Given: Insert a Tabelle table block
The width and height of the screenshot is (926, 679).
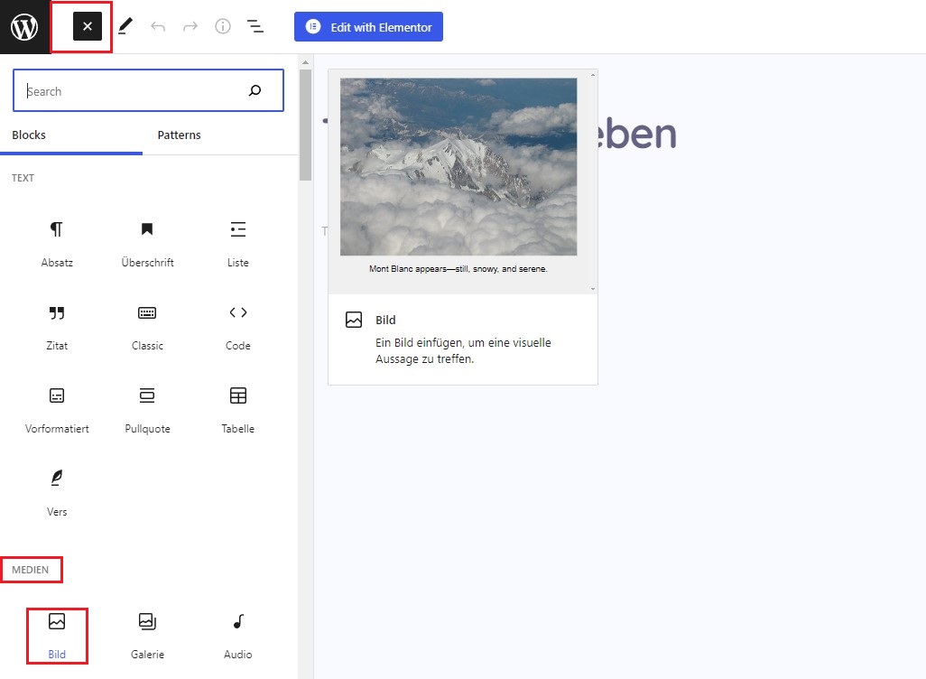Looking at the screenshot, I should [238, 412].
